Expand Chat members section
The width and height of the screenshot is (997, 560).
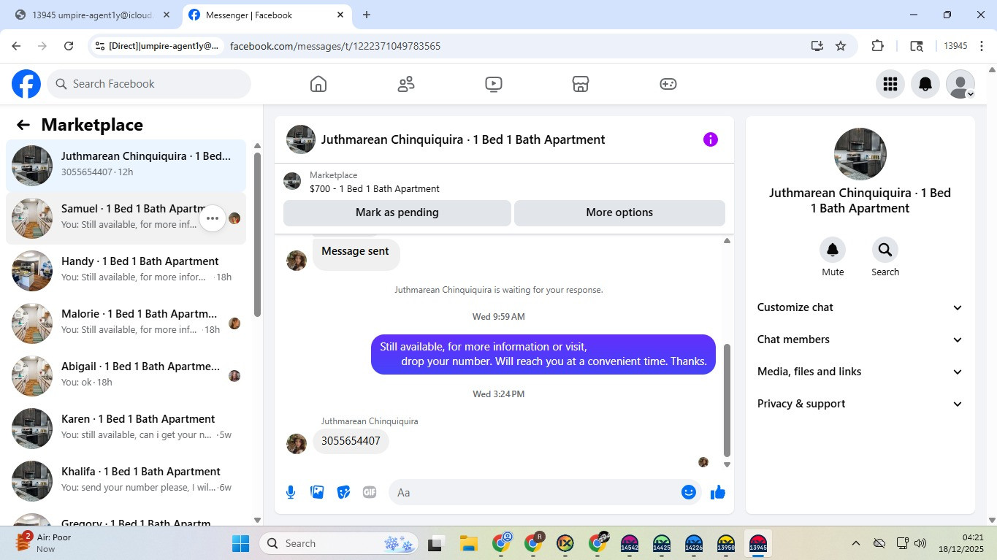click(860, 340)
